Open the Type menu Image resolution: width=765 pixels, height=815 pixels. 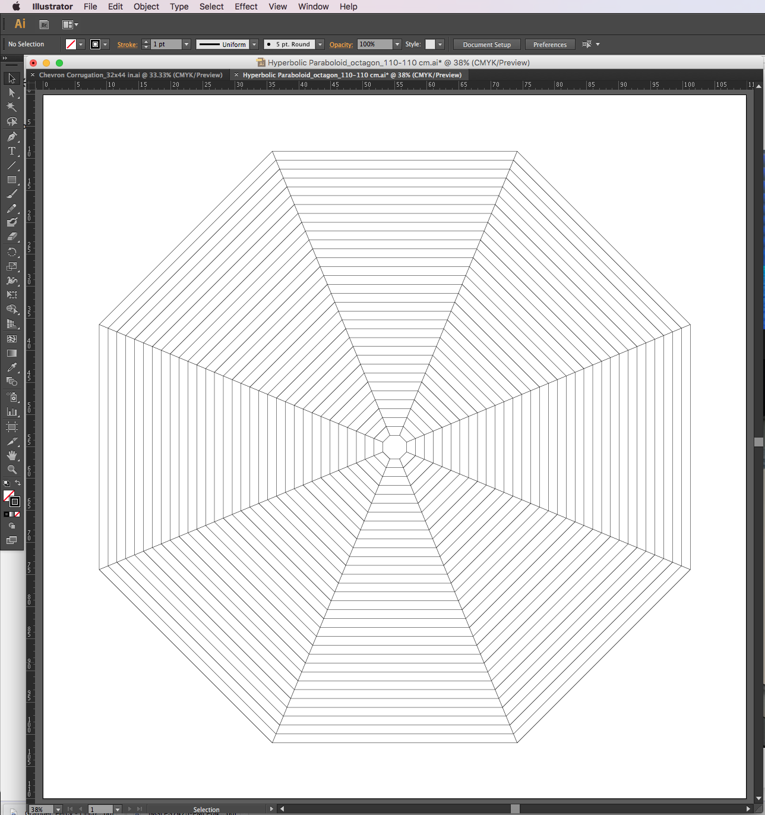coord(179,7)
